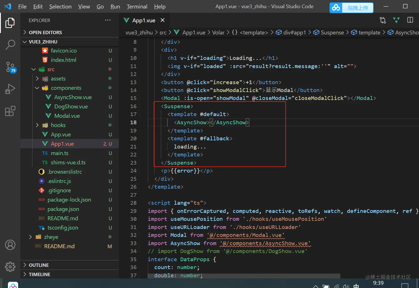Click Suspense breadcrumb segment

(x=329, y=32)
